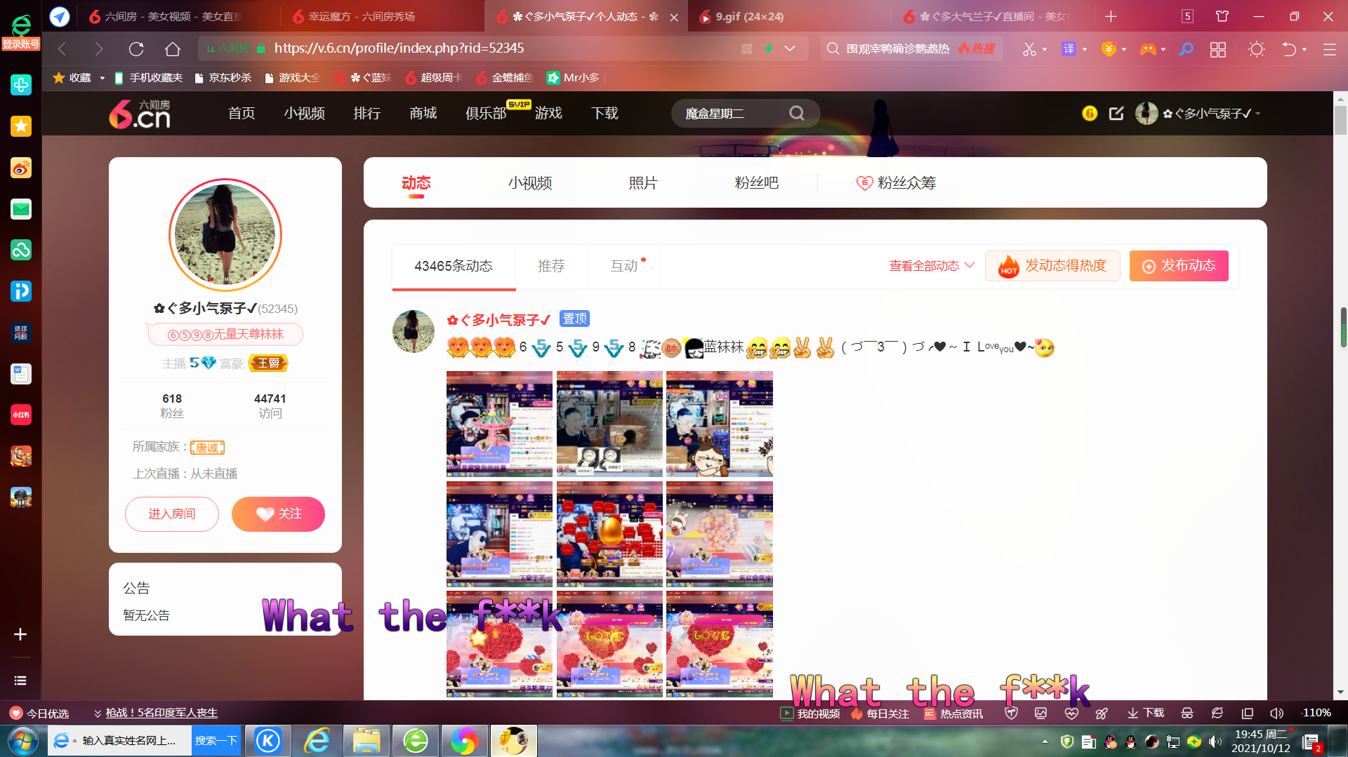The height and width of the screenshot is (757, 1348).
Task: Open the document icon in sidebar
Action: (21, 374)
